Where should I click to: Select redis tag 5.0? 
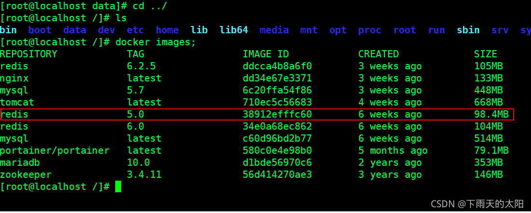tap(136, 115)
